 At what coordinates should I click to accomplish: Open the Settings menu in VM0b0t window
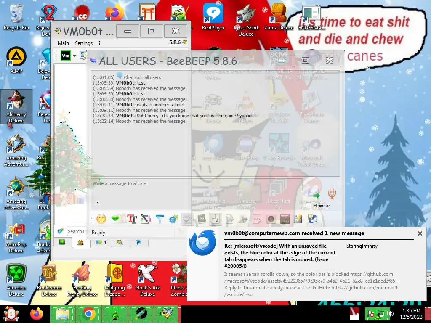[84, 43]
